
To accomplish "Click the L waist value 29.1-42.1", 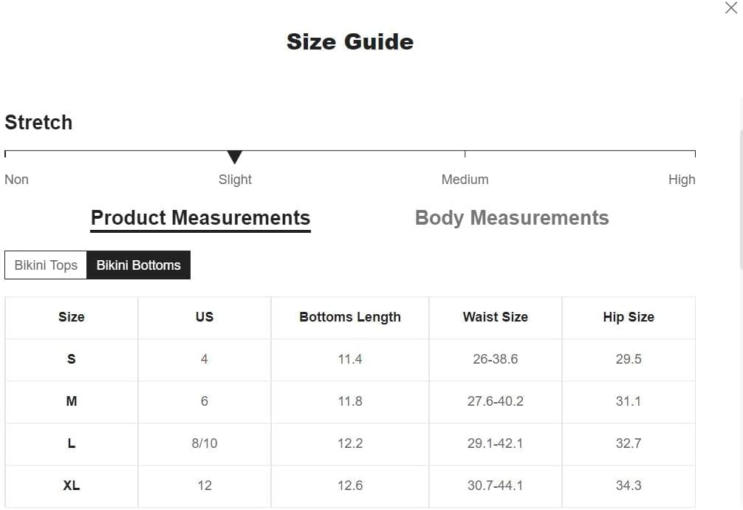I will click(x=495, y=443).
